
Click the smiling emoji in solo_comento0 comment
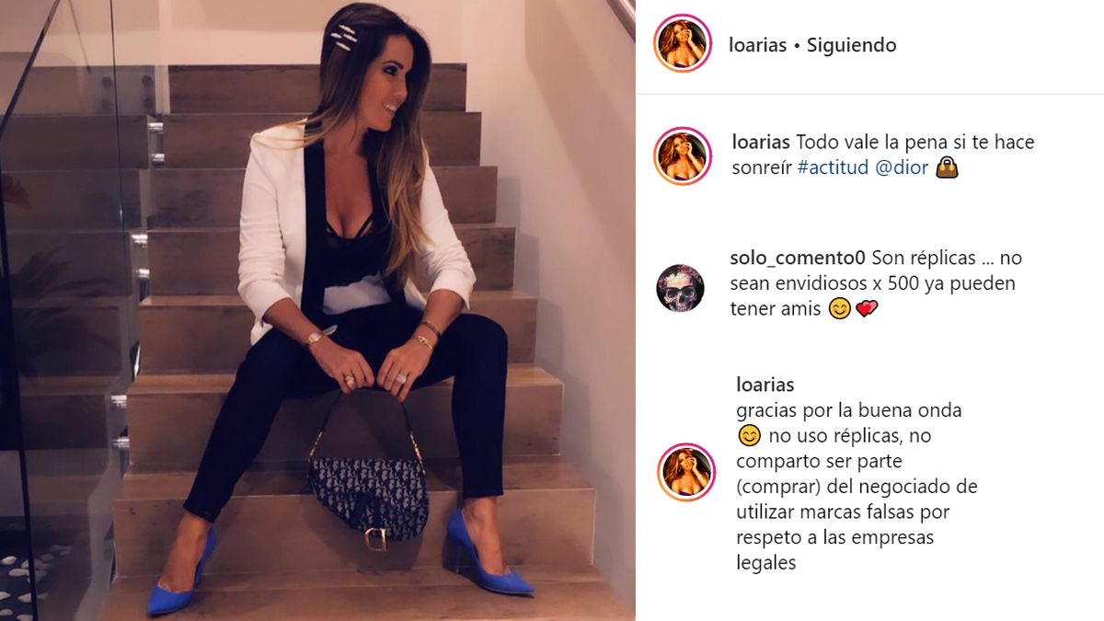coord(839,309)
